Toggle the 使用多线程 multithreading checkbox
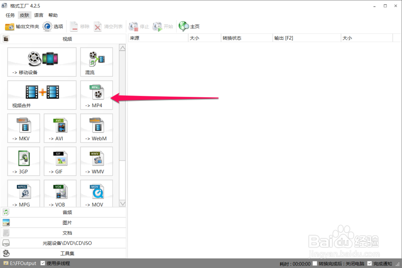Screen dimensions: 402x268 click(x=43, y=263)
